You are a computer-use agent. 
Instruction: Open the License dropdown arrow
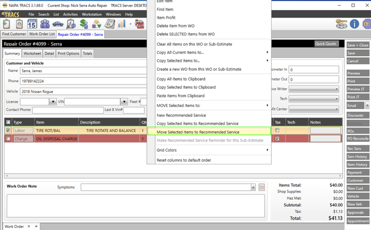(x=53, y=102)
